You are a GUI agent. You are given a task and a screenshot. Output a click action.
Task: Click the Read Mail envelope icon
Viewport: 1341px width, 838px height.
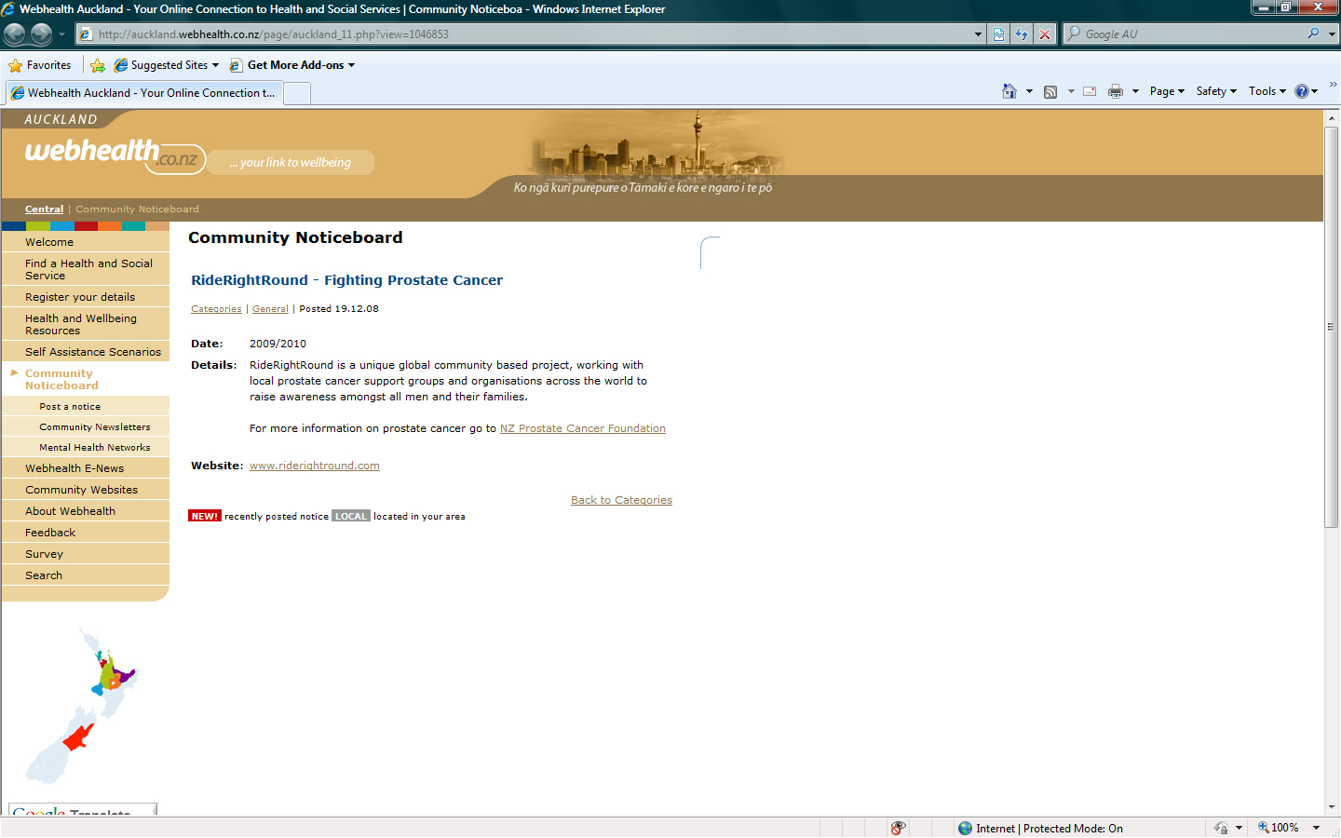pos(1090,91)
